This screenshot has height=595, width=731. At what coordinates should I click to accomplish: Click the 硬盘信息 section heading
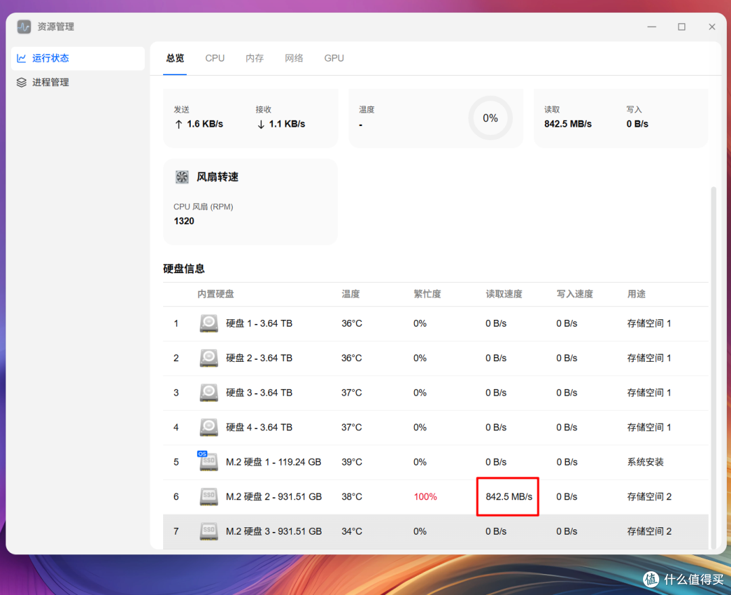click(x=183, y=269)
